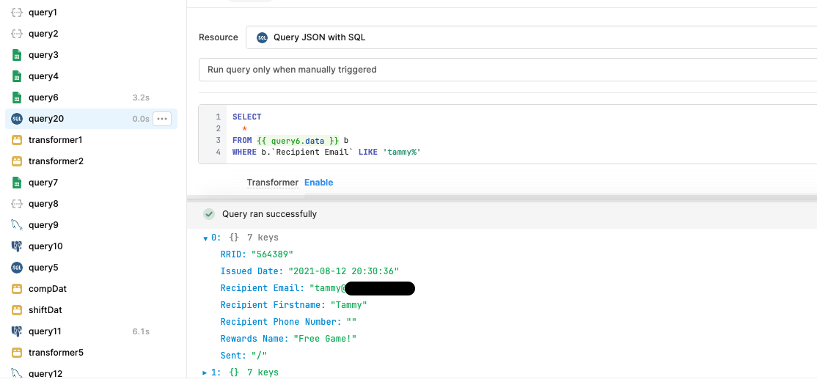Click the Transformer label
The height and width of the screenshot is (382, 817).
coord(273,183)
